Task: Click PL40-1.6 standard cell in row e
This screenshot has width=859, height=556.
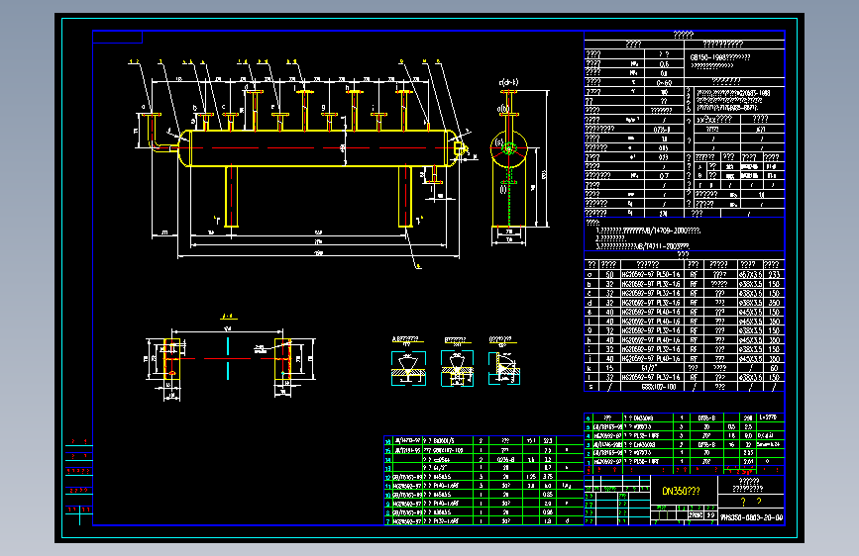Action: coord(651,312)
